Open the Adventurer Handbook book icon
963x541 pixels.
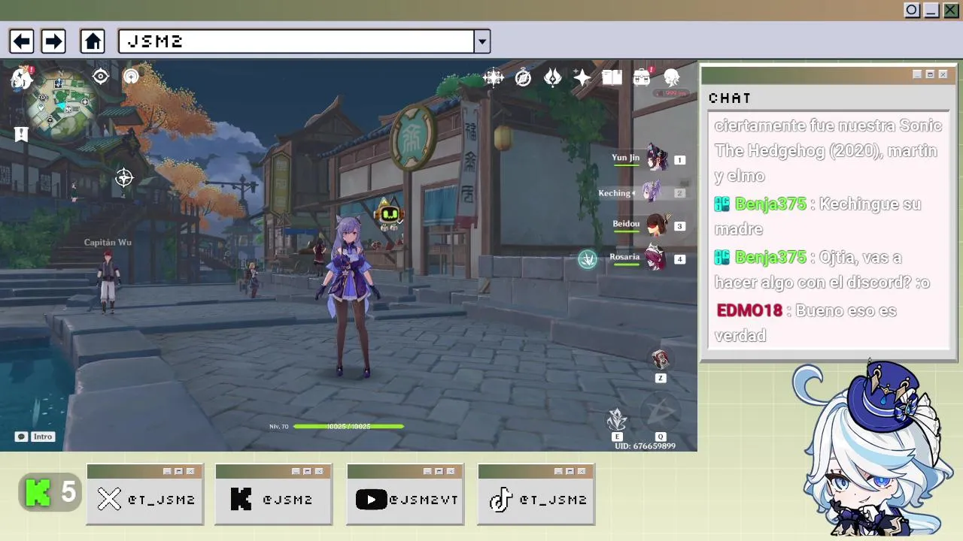[612, 77]
